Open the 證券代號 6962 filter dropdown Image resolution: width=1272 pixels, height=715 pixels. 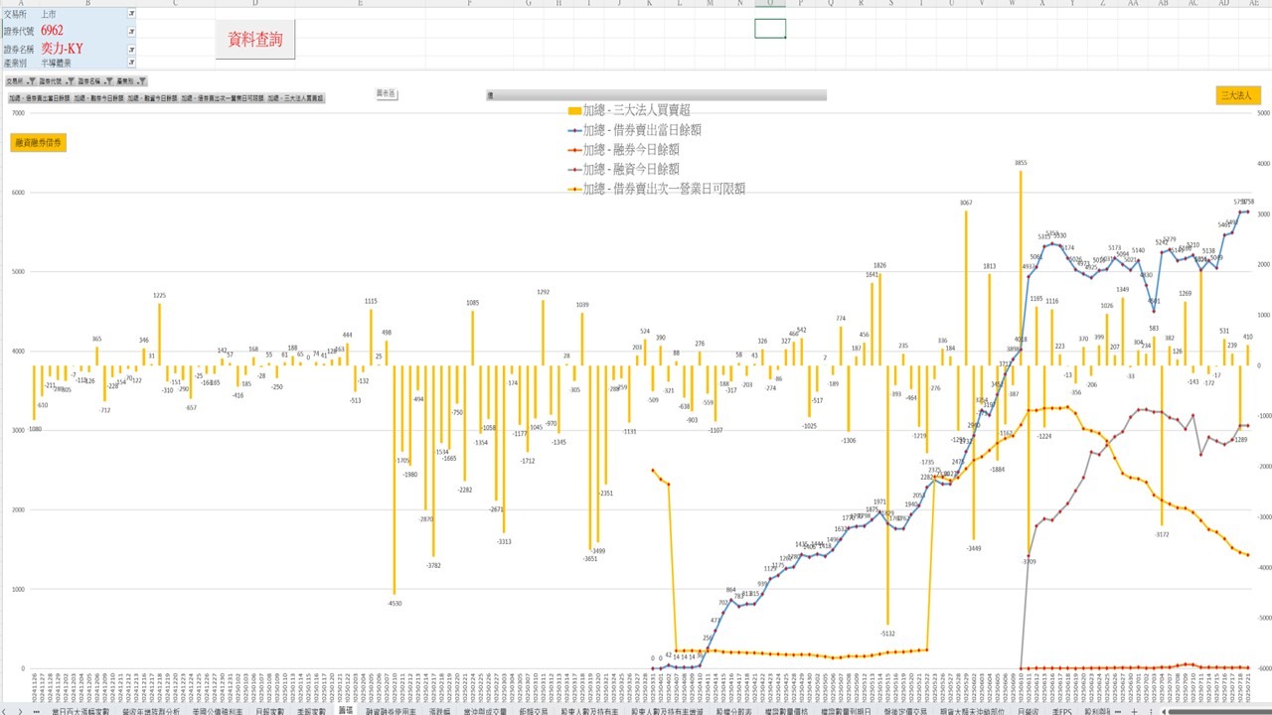[x=131, y=32]
